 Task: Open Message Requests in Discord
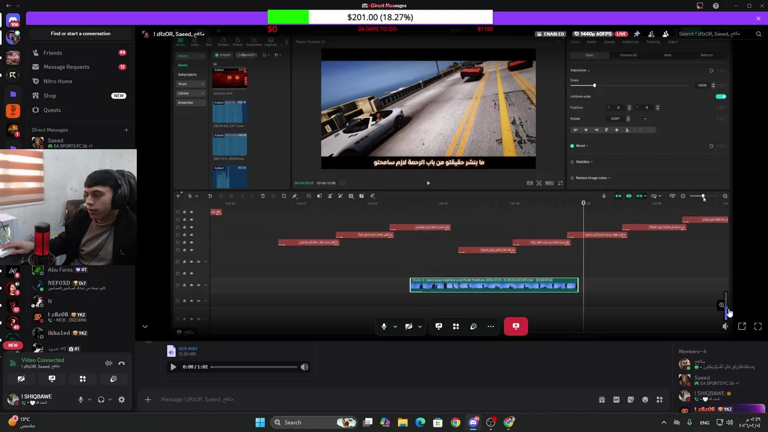click(80, 67)
